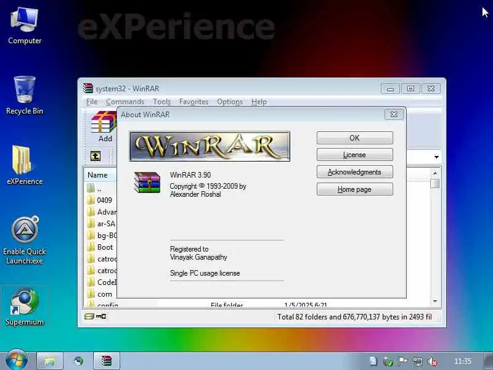Open the eXPerience folder on desktop
The image size is (493, 370).
pos(25,165)
